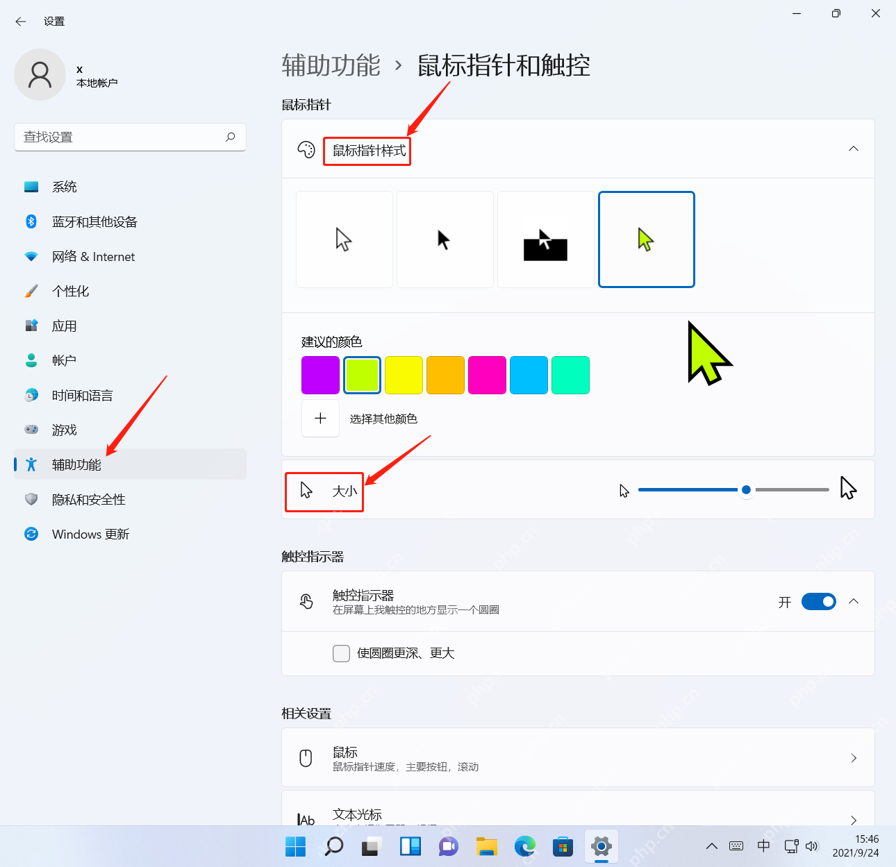The image size is (896, 867).
Task: Click the plus button for 选择其他颜色
Action: pos(320,418)
